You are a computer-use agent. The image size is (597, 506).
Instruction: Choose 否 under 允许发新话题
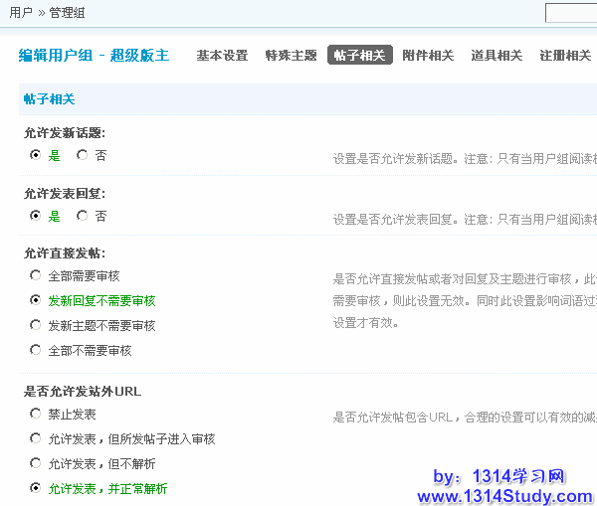(82, 155)
